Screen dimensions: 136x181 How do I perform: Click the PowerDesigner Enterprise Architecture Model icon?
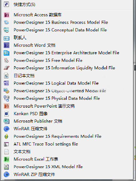click(7, 53)
